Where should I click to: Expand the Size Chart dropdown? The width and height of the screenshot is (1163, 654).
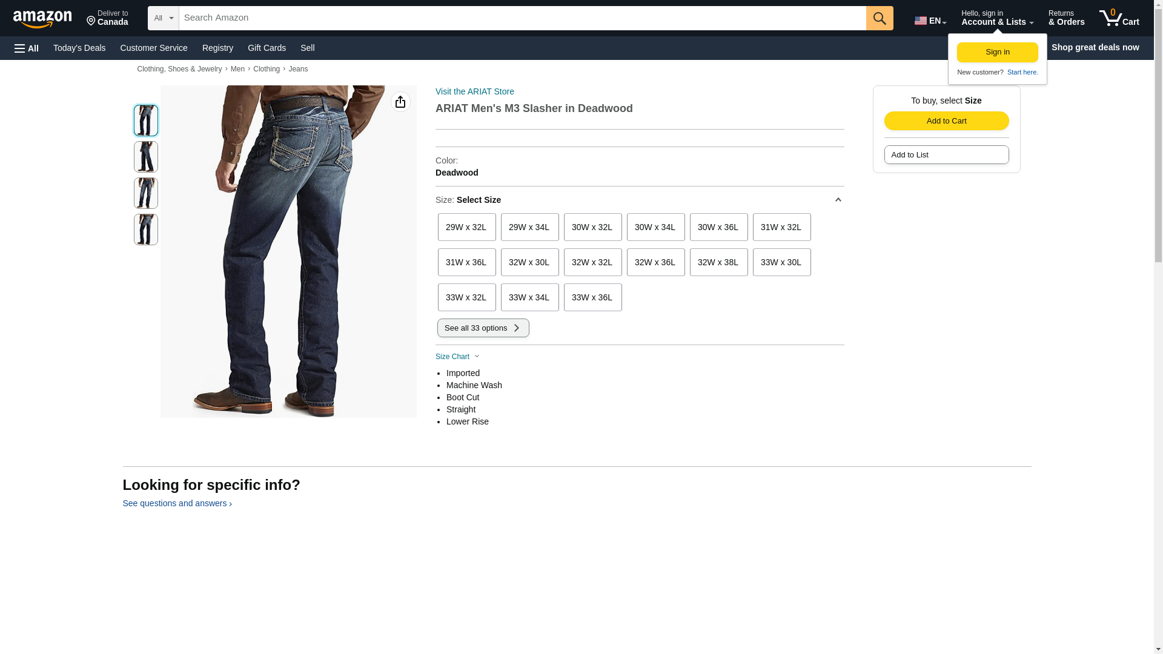coord(457,357)
